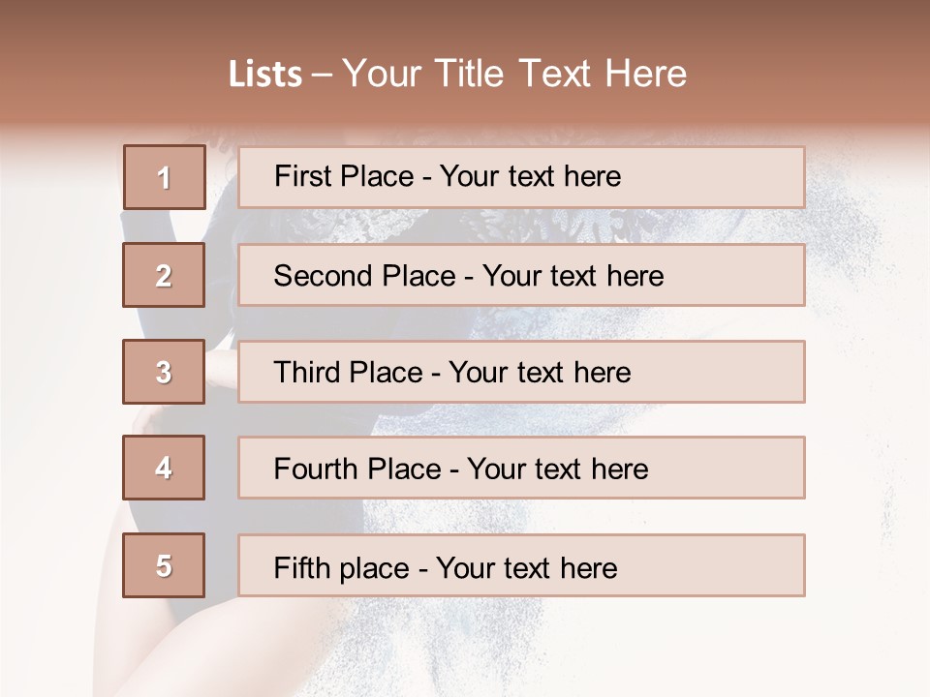Click the bold word Lists in title

pos(265,74)
